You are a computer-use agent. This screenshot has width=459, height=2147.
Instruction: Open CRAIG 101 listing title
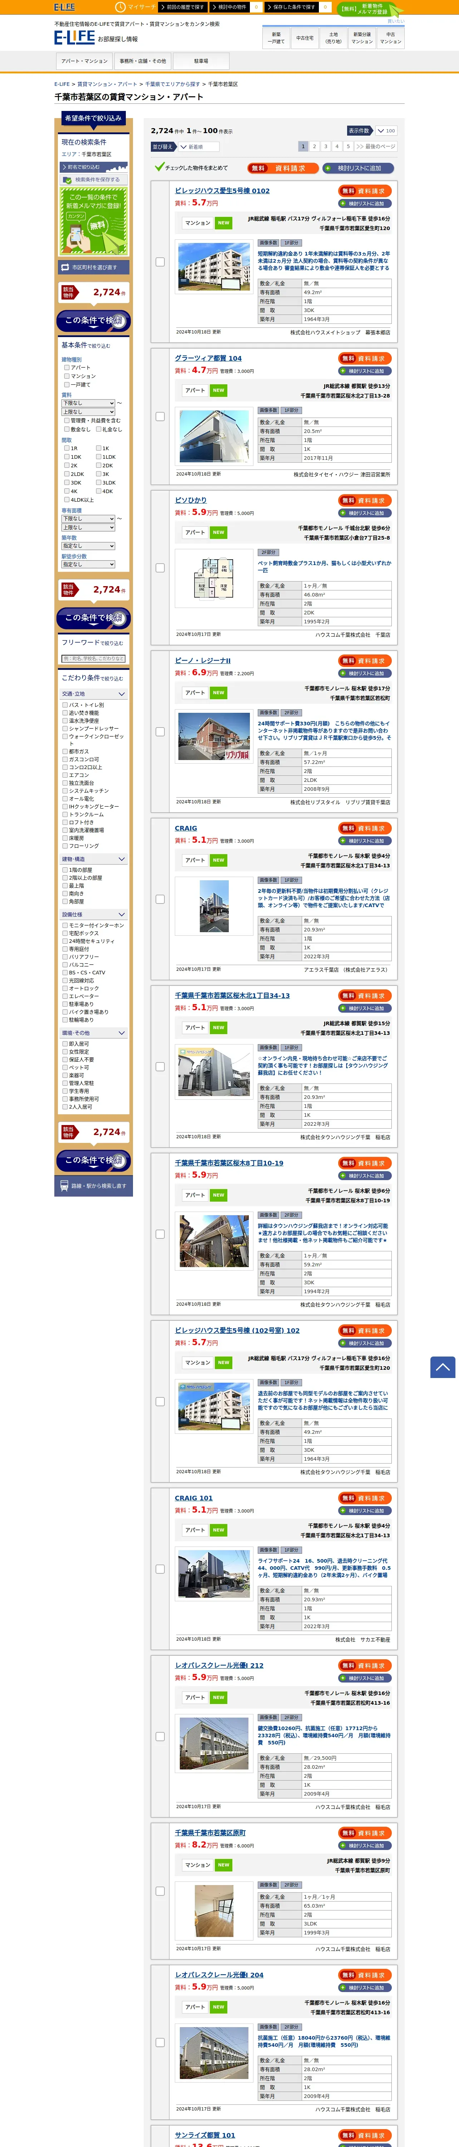click(x=194, y=1498)
